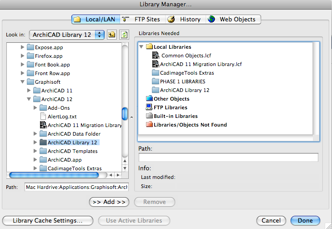Open the Web Objects tab
This screenshot has height=229, width=332.
coord(233,19)
